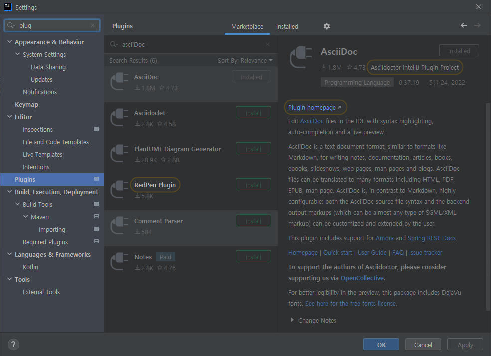Image resolution: width=491 pixels, height=356 pixels.
Task: Clear the 'plug' settings search text
Action: (93, 25)
